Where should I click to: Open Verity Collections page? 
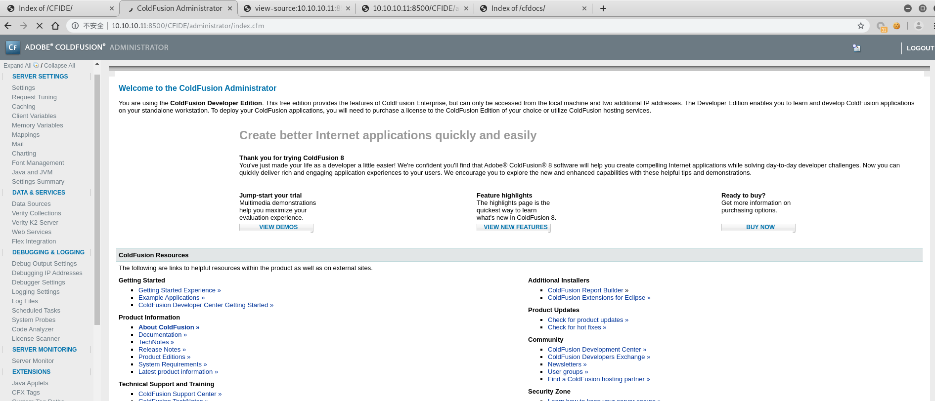(x=37, y=213)
